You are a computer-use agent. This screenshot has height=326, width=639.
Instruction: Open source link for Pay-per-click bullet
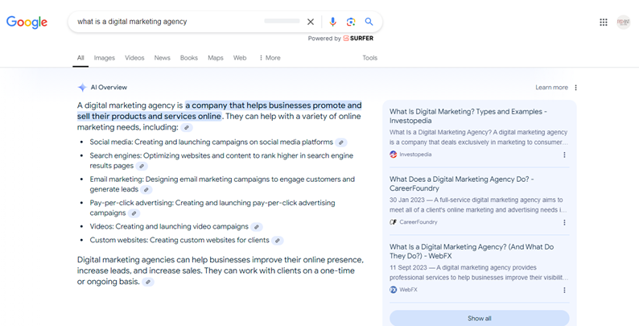tap(134, 213)
